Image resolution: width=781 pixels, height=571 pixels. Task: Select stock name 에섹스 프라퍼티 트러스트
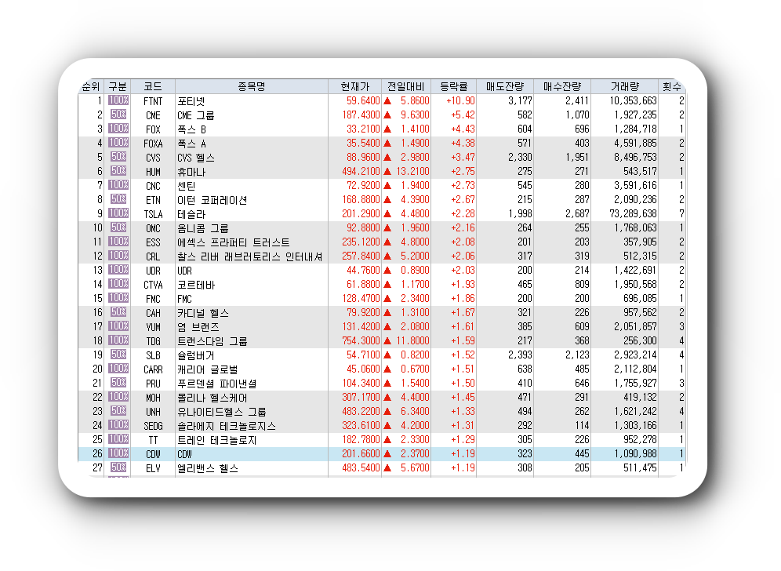[234, 242]
